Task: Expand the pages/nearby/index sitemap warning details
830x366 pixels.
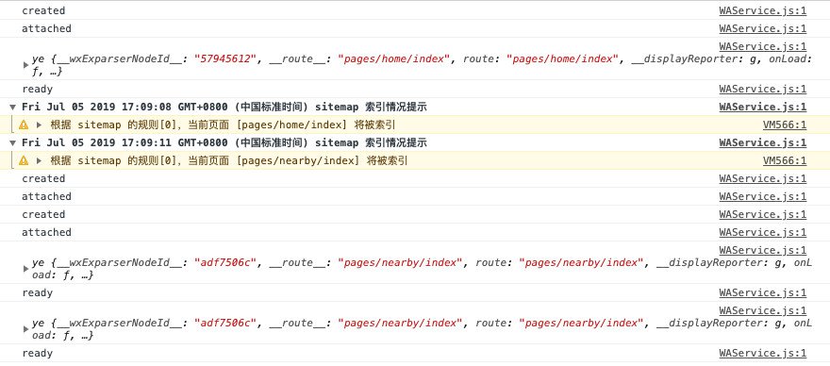Action: 40,160
